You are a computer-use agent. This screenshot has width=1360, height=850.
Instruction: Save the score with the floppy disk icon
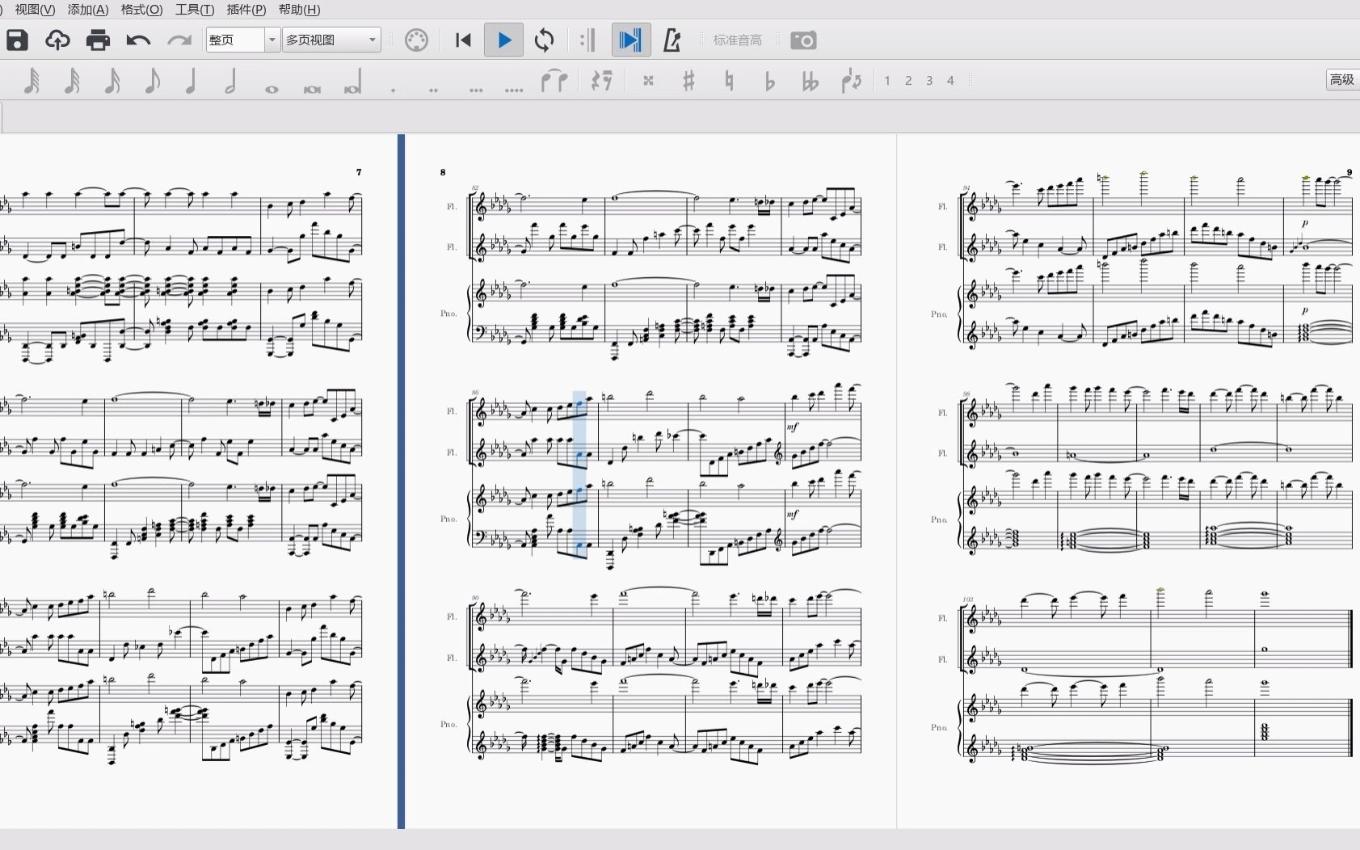click(x=17, y=40)
